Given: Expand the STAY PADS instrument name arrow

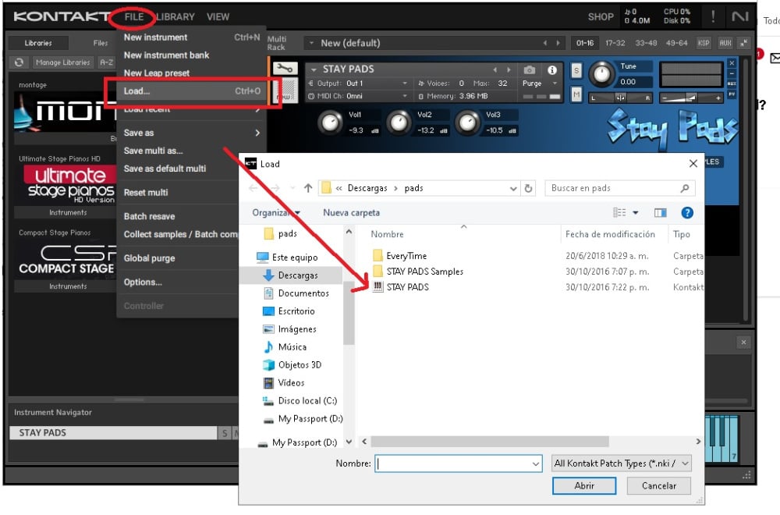Looking at the screenshot, I should [x=314, y=69].
